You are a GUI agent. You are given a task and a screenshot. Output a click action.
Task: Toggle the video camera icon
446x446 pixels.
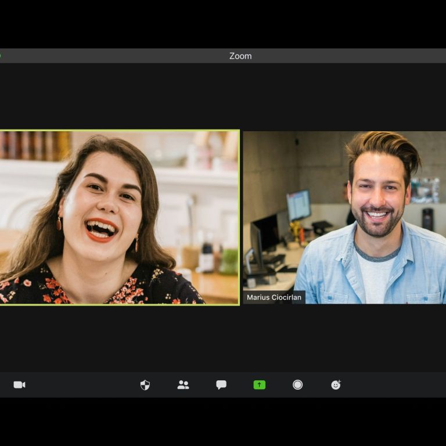pos(19,385)
